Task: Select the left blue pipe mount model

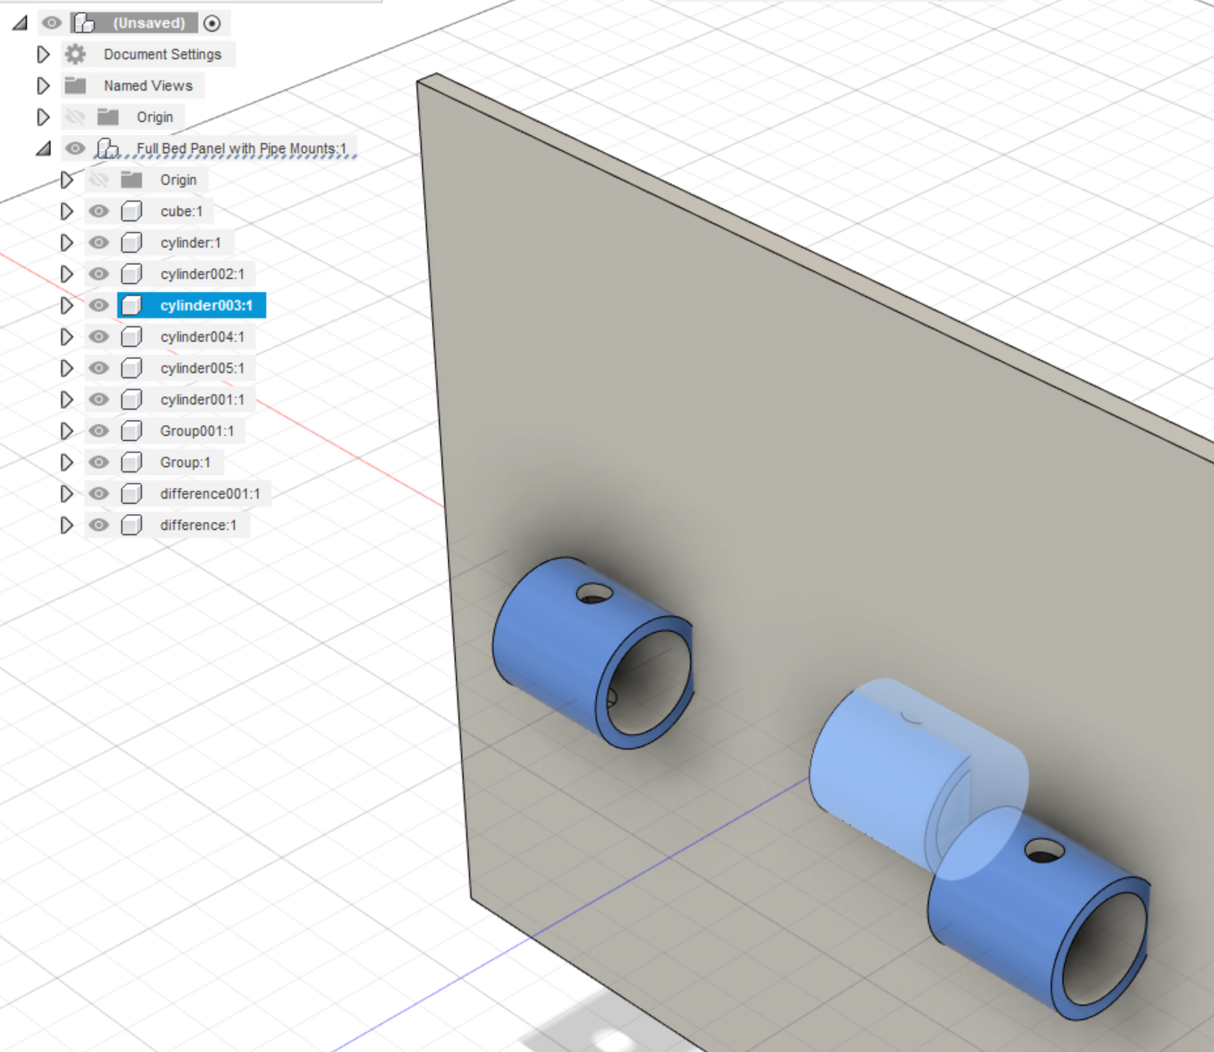Action: point(593,654)
